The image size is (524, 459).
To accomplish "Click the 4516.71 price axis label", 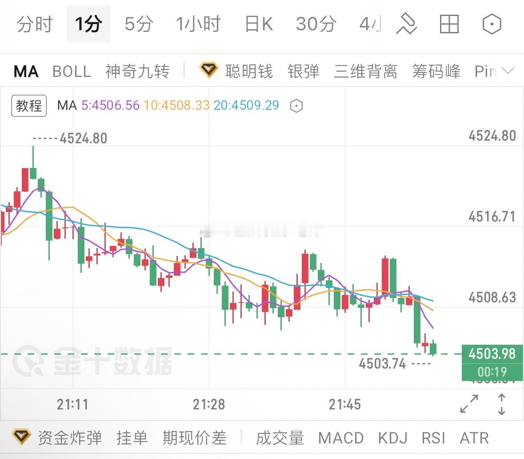I will (492, 217).
